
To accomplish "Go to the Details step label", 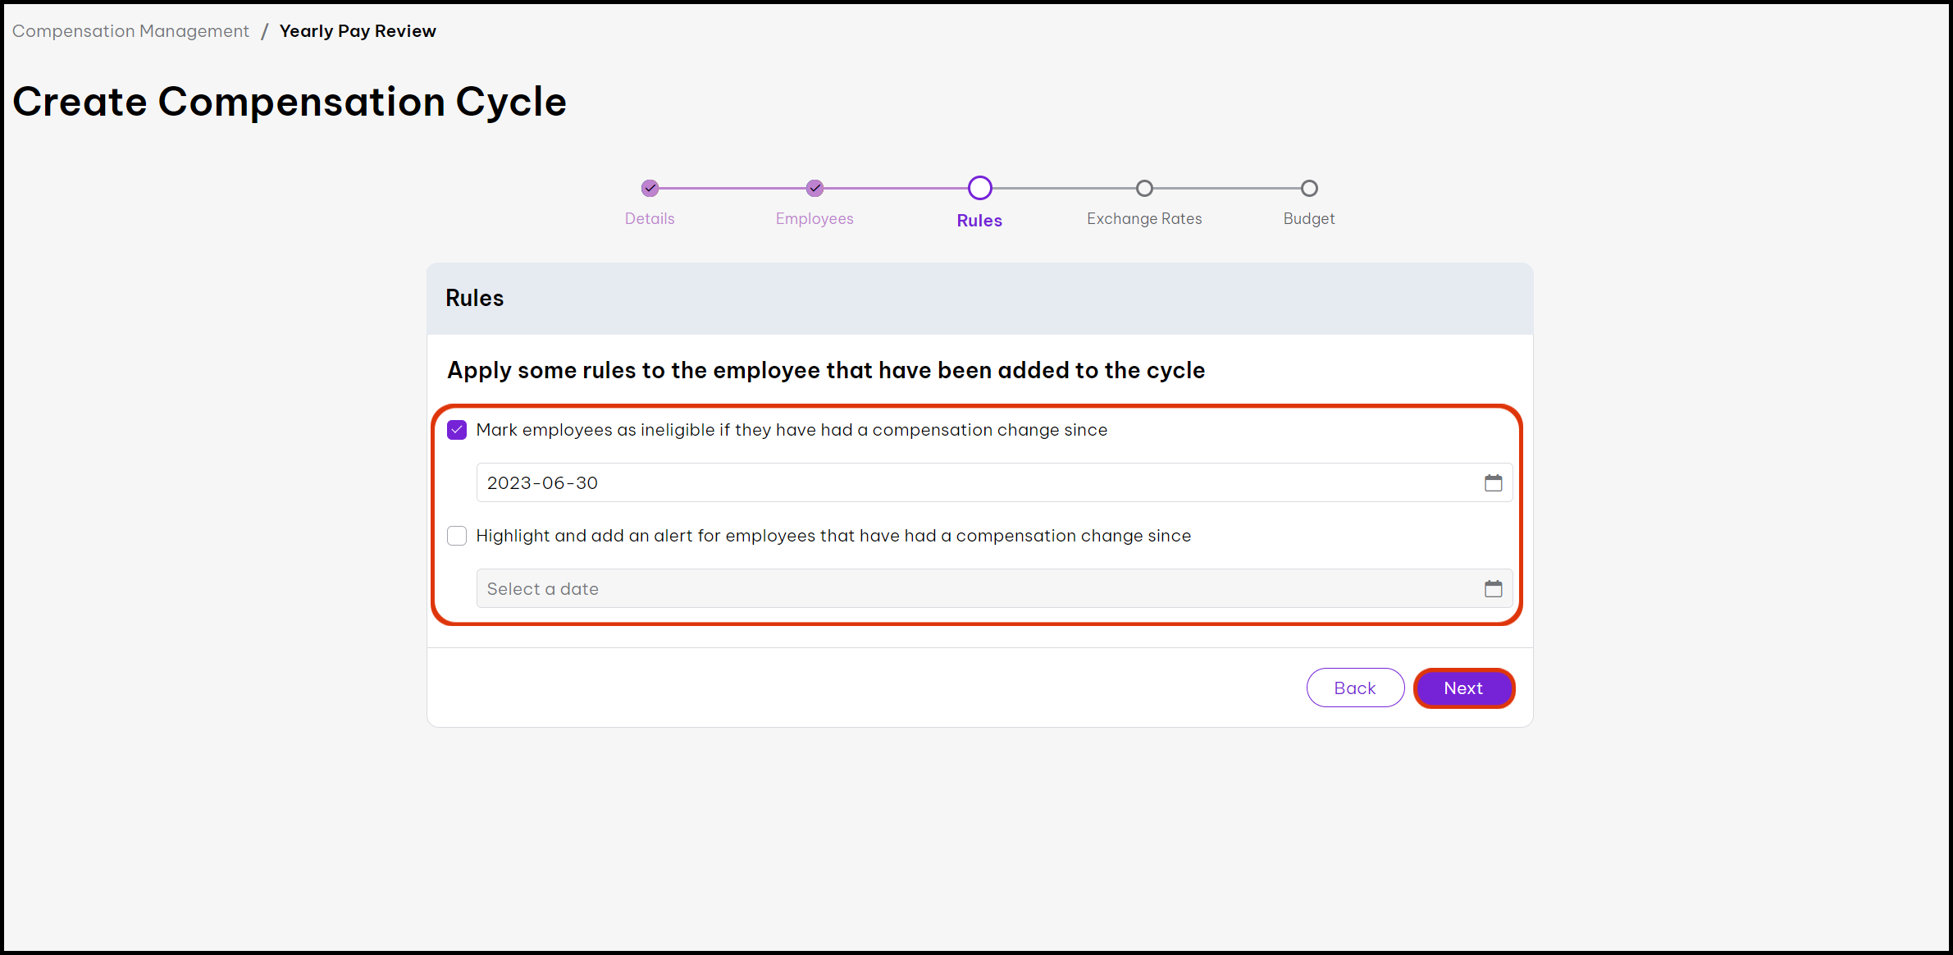I will point(650,219).
